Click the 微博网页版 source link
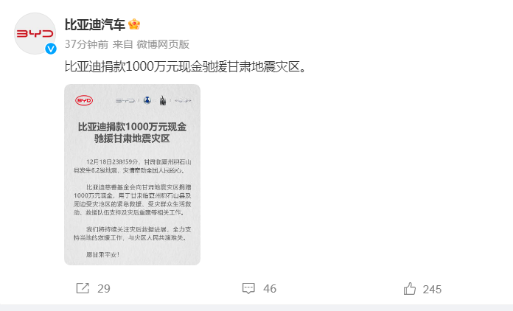This screenshot has width=513, height=311. (163, 44)
